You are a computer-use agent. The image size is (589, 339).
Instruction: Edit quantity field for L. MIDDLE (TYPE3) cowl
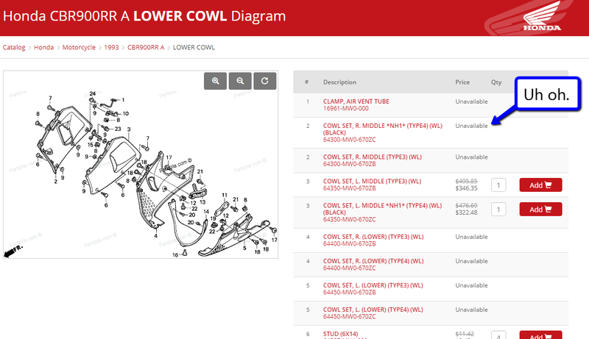pos(498,185)
